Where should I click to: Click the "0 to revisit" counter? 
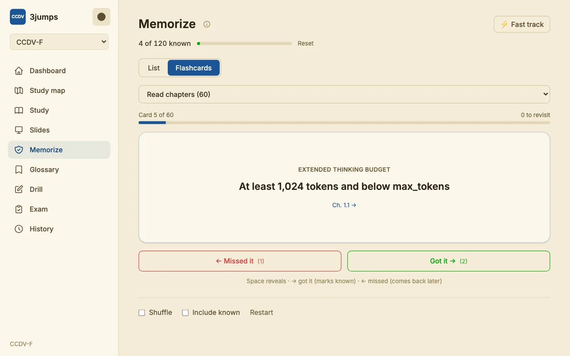click(x=536, y=115)
